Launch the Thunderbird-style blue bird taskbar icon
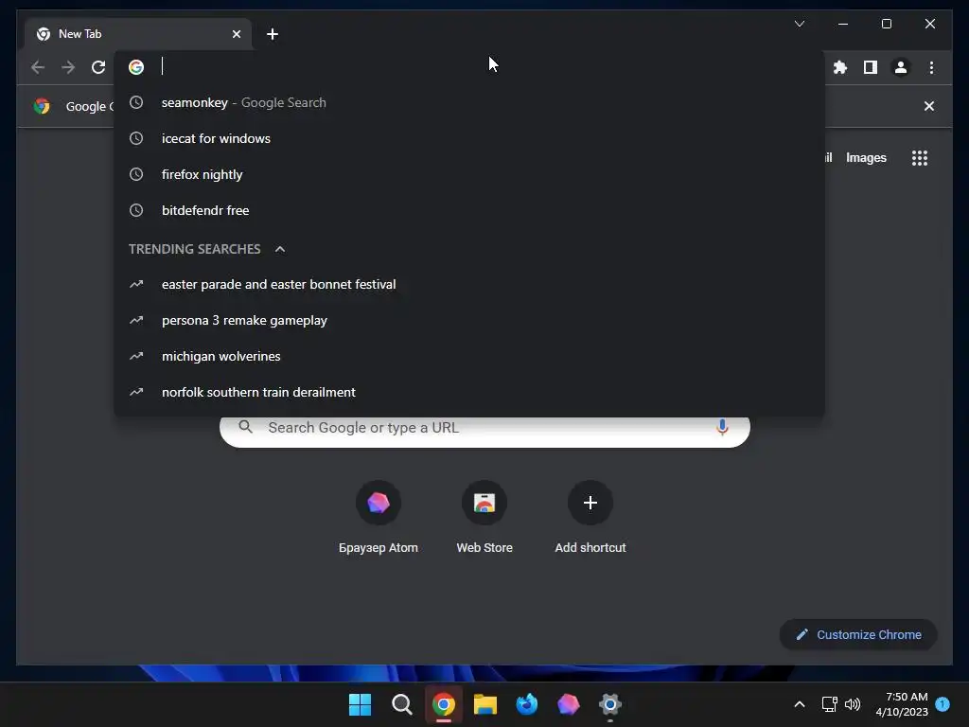 click(526, 704)
